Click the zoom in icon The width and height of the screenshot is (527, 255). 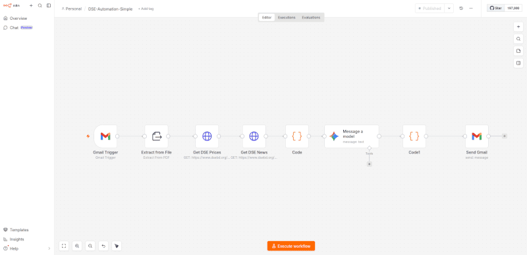[77, 246]
